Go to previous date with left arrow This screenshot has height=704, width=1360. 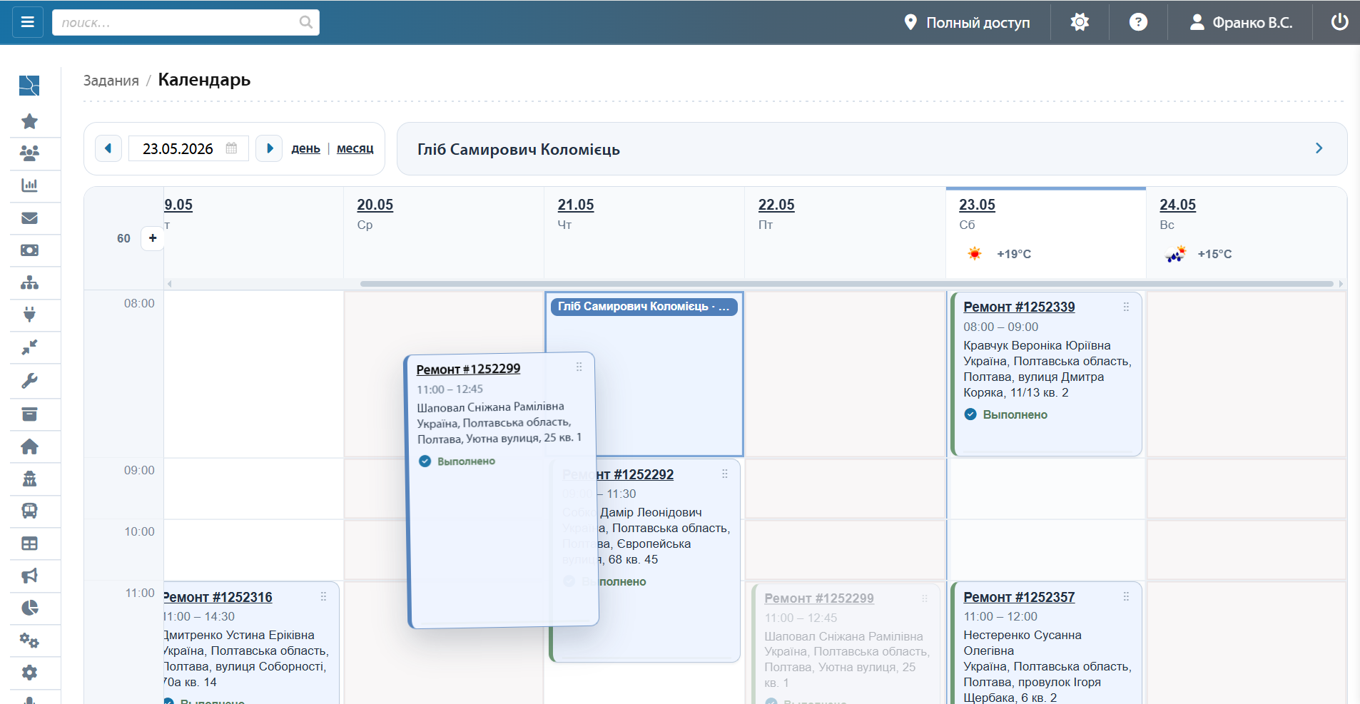click(x=108, y=148)
